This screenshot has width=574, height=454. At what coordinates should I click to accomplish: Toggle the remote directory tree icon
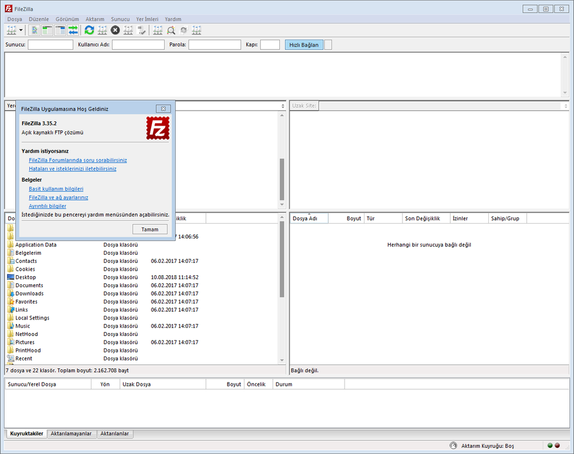pyautogui.click(x=60, y=31)
